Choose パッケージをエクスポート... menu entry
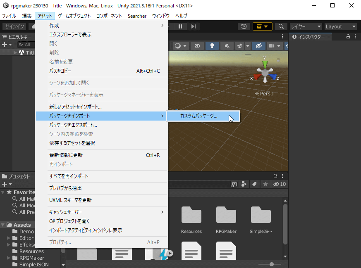 pyautogui.click(x=73, y=125)
